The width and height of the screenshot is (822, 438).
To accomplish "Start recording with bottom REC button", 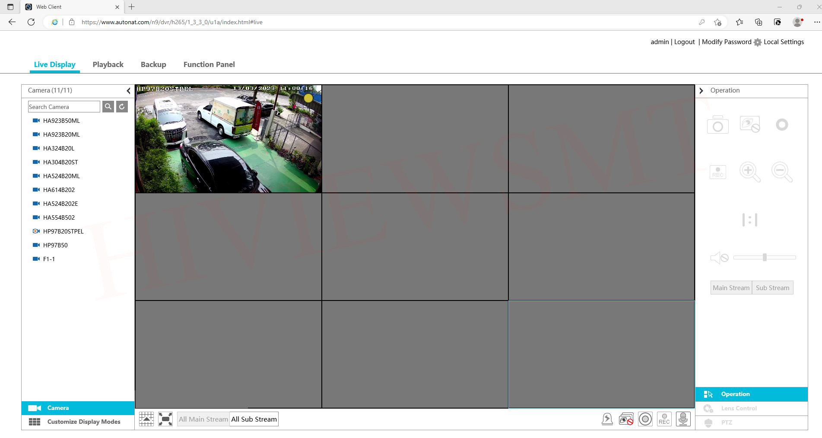I will click(664, 419).
